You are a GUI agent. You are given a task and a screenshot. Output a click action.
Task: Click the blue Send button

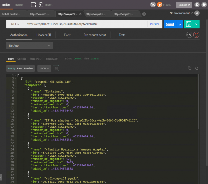[x=170, y=24]
